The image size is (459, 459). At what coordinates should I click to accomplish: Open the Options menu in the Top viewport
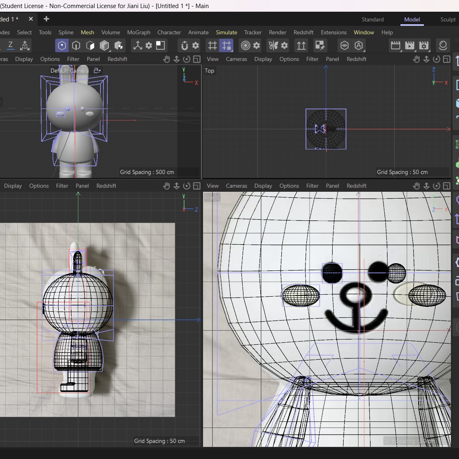point(289,59)
